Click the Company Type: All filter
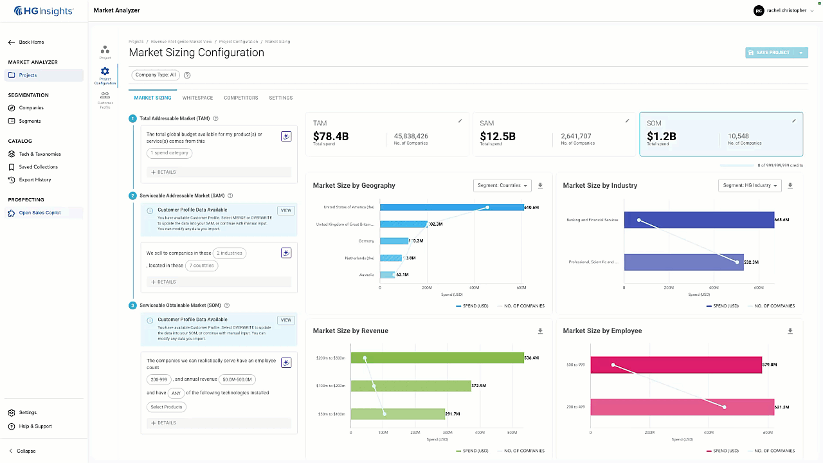 click(x=155, y=75)
